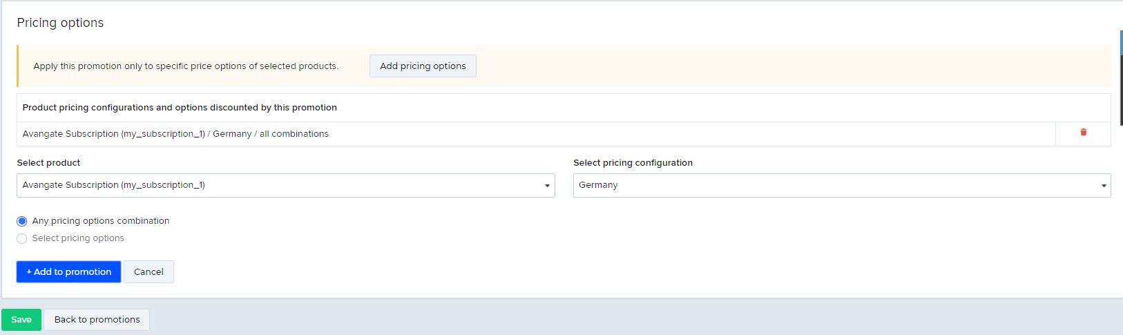Click the 'Select pricing options' label text
The width and height of the screenshot is (1123, 335).
coord(78,238)
